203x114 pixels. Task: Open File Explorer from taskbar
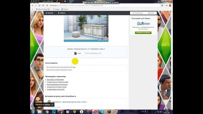pyautogui.click(x=40, y=112)
